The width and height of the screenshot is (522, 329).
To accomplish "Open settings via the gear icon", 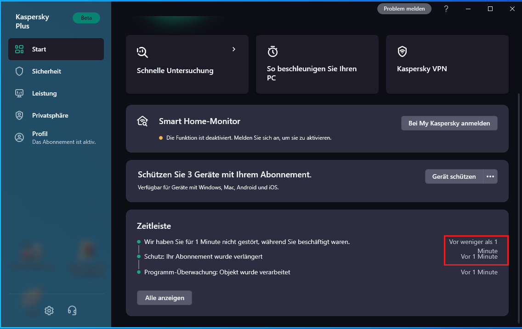I will [49, 311].
